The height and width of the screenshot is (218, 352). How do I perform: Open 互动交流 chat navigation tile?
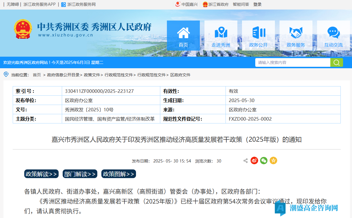coord(333,35)
